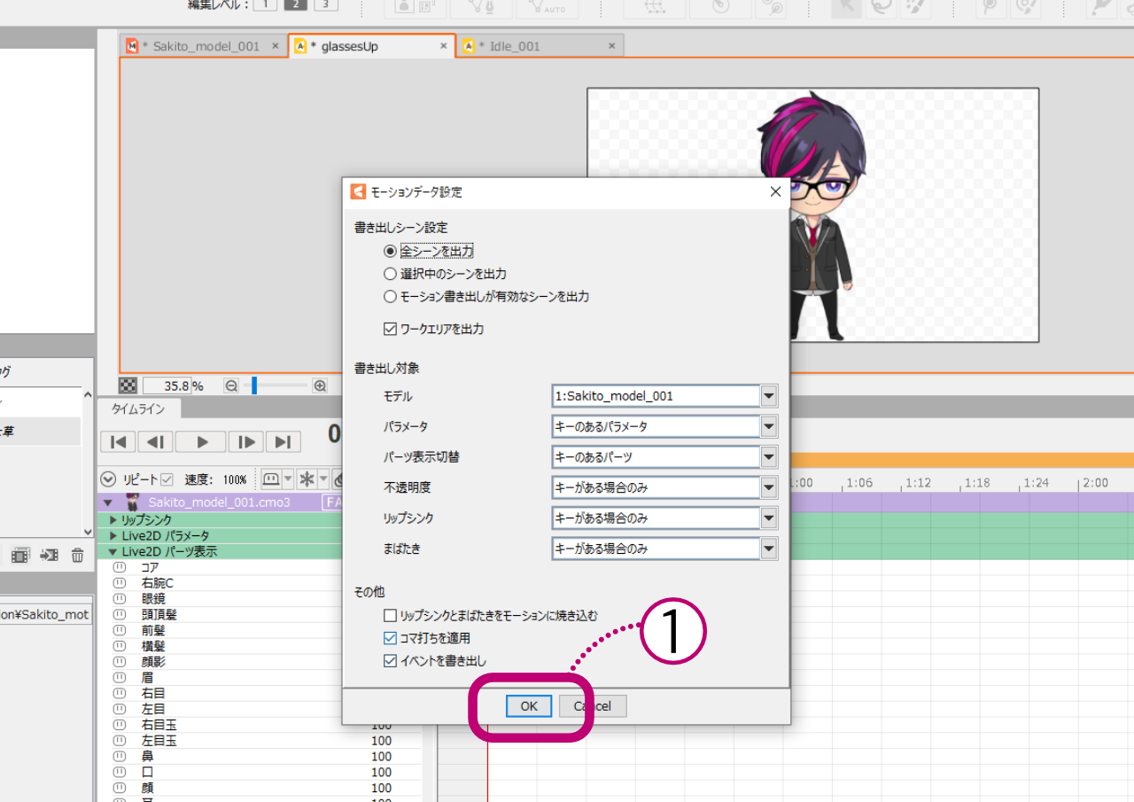Step forward one frame in the timeline
1134x802 pixels.
(x=246, y=441)
